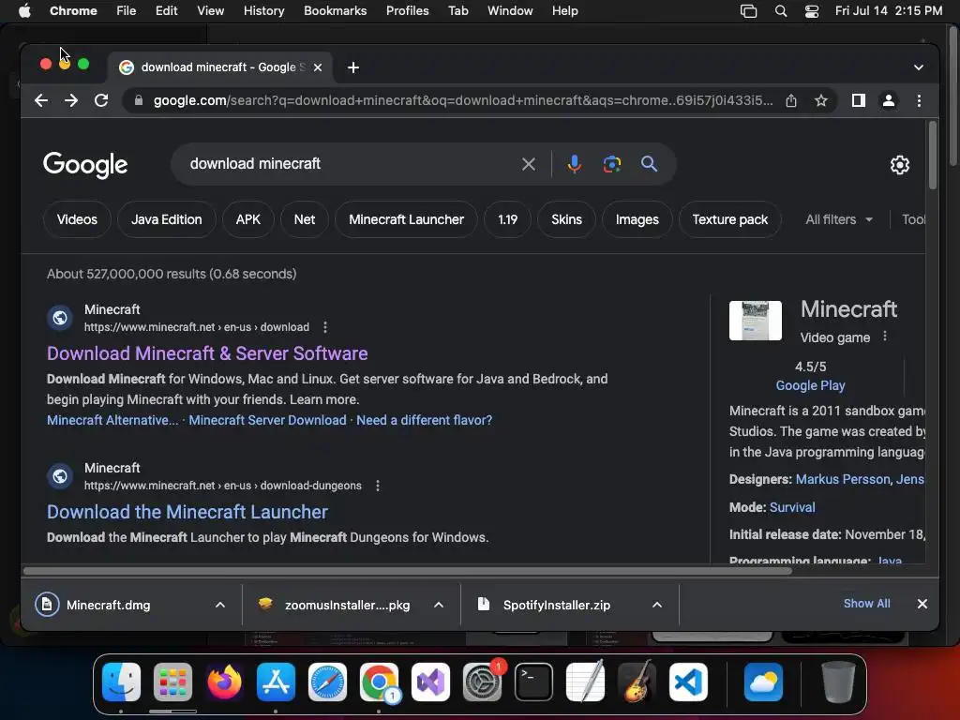Open the Profiles menu
The height and width of the screenshot is (720, 960).
coord(407,11)
